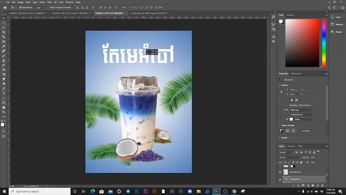Select the Gradient tool
Screen dimensions: 346x195
click(4, 74)
